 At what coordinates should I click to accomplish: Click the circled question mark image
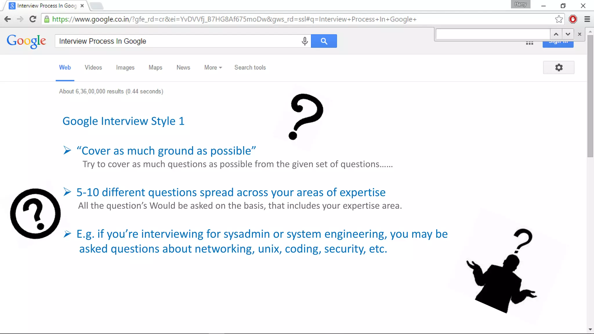[35, 214]
